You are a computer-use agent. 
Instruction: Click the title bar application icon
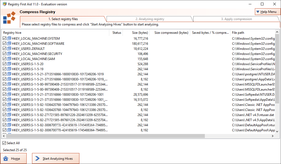pos(4,4)
